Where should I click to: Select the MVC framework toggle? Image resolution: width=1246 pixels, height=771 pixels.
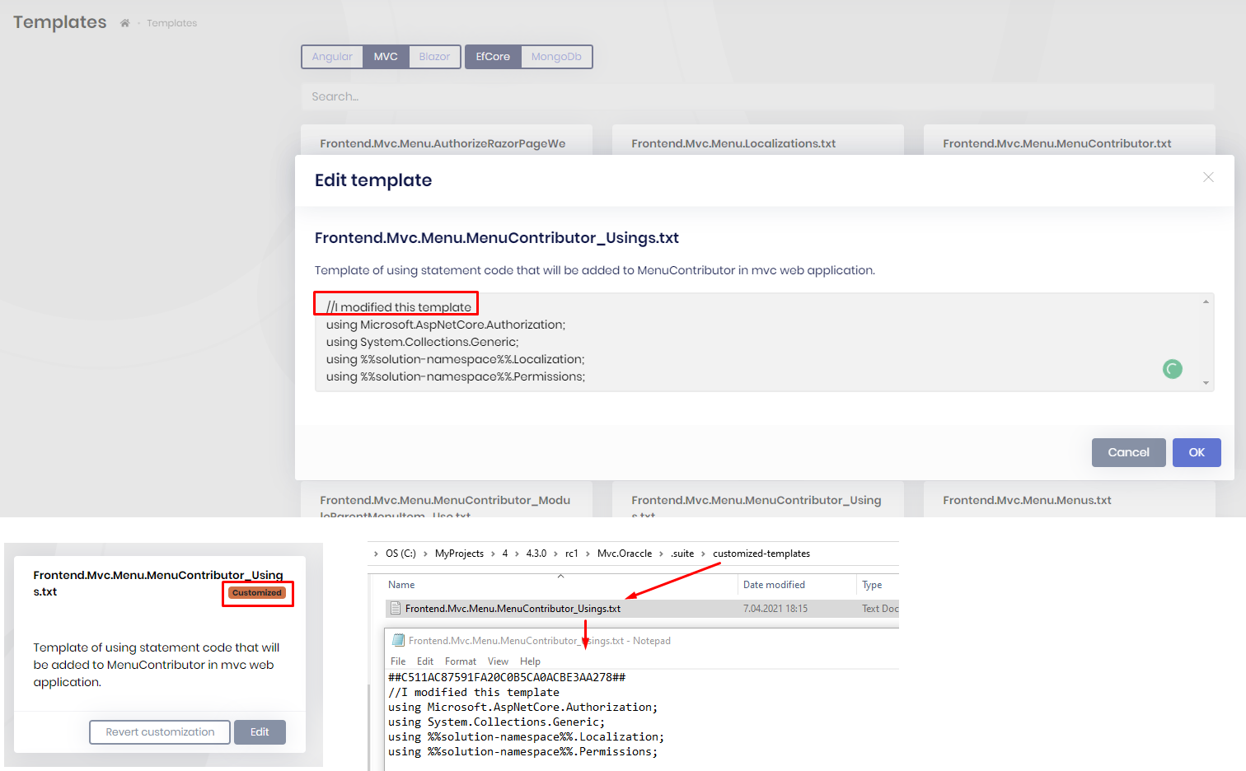click(386, 57)
